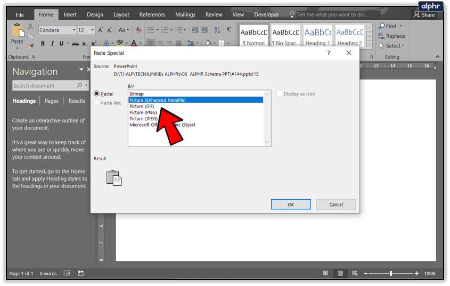
Task: Click OK in Paste Special dialog
Action: [291, 205]
